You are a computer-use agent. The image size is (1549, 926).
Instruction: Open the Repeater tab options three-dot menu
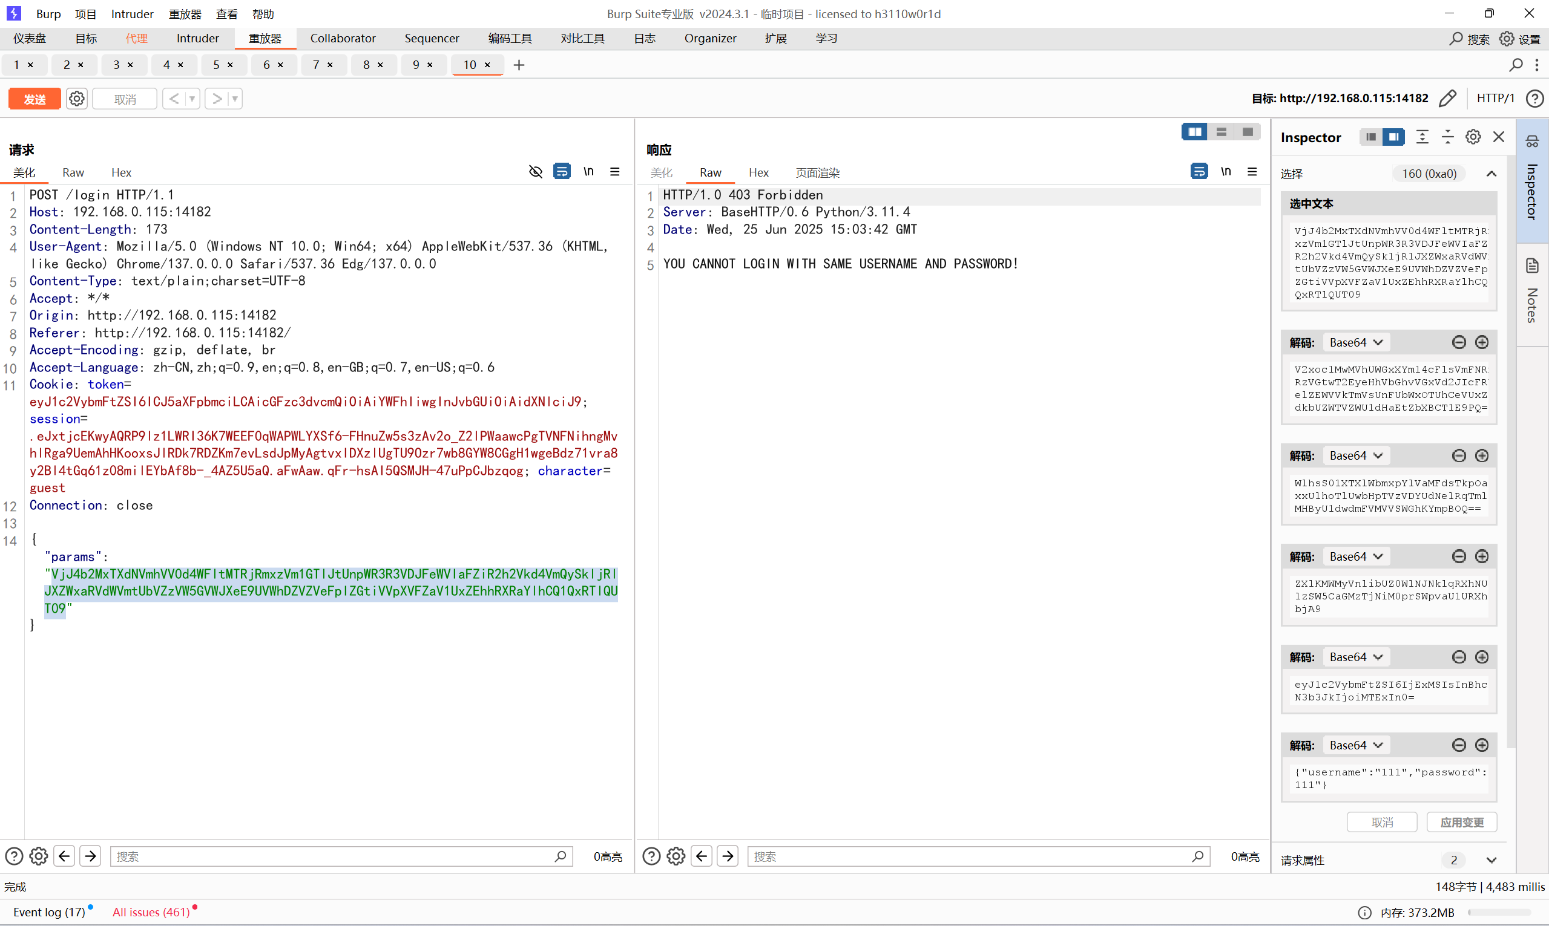point(1536,64)
